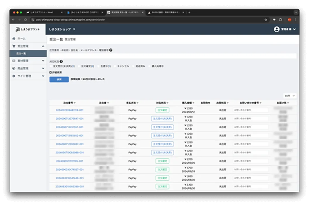
Task: Open order 2024091209483118-001
Action: [x=69, y=110]
